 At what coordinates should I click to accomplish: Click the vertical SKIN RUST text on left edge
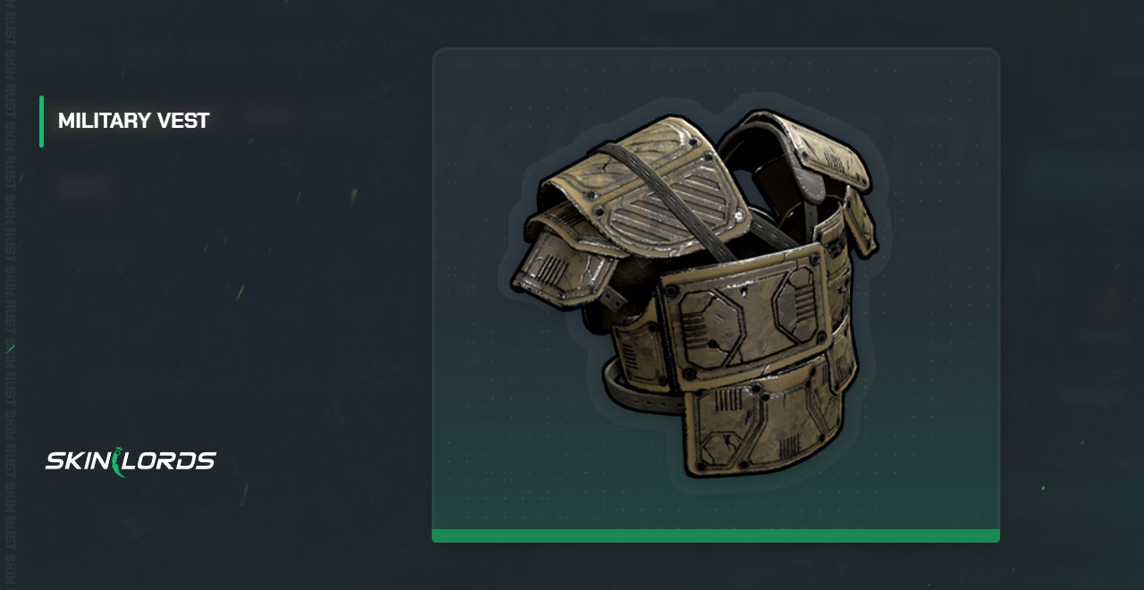[x=10, y=295]
